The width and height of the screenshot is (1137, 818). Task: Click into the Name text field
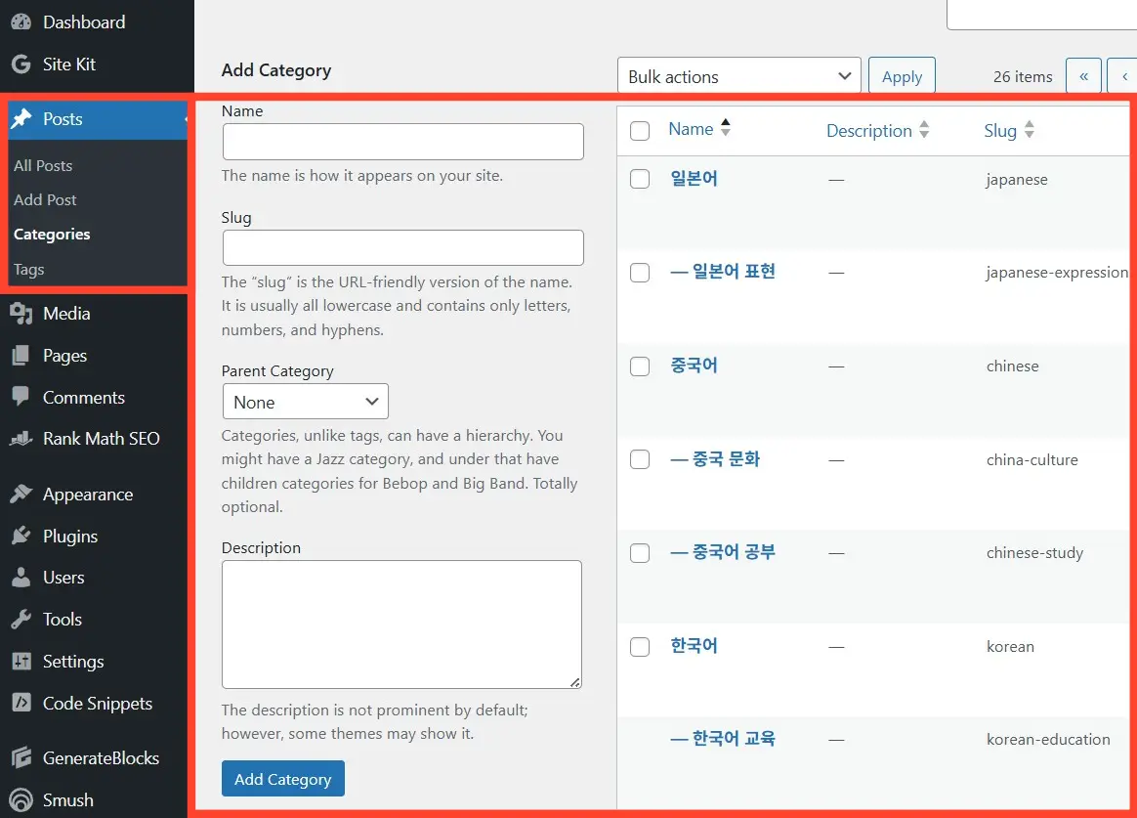pos(402,142)
